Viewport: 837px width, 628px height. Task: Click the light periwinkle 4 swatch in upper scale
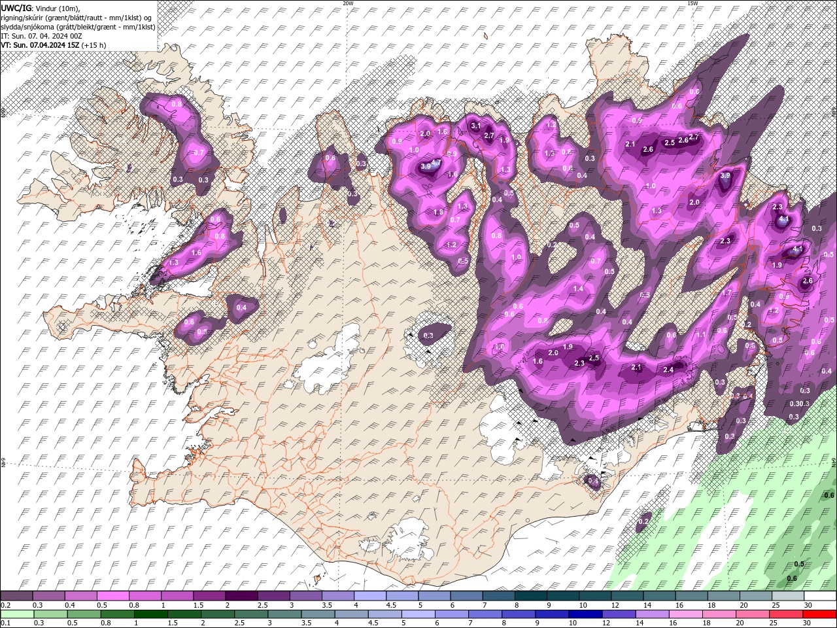point(369,596)
